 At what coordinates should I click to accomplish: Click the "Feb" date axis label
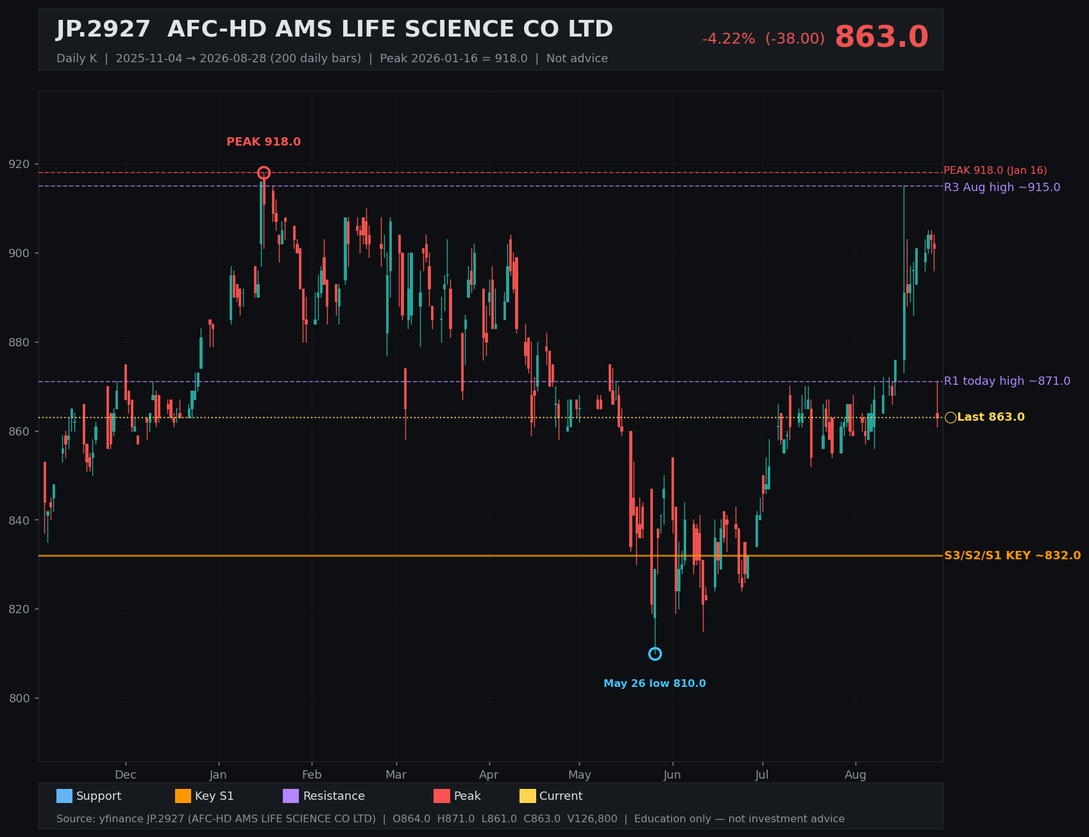pos(312,775)
